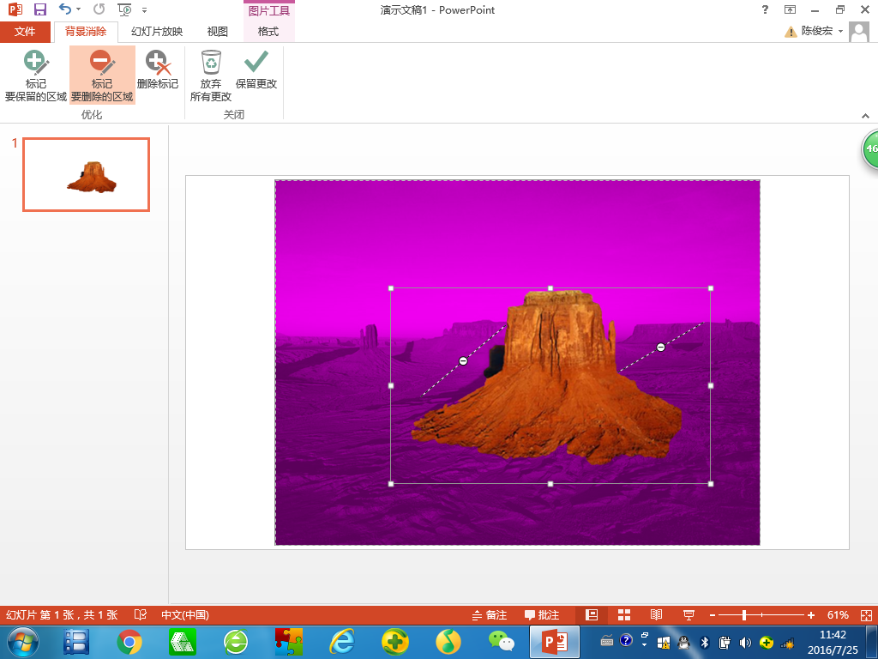Image resolution: width=878 pixels, height=659 pixels.
Task: Open WeChat from the taskbar
Action: click(501, 642)
